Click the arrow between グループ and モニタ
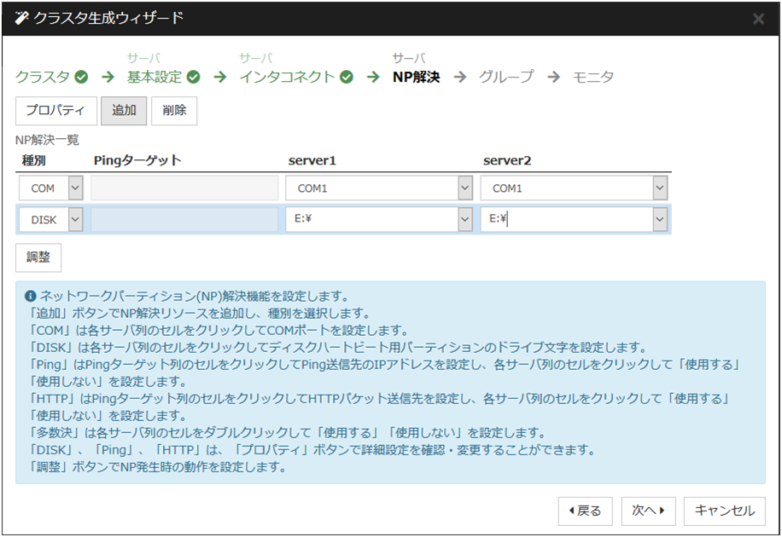The image size is (782, 537). click(554, 78)
